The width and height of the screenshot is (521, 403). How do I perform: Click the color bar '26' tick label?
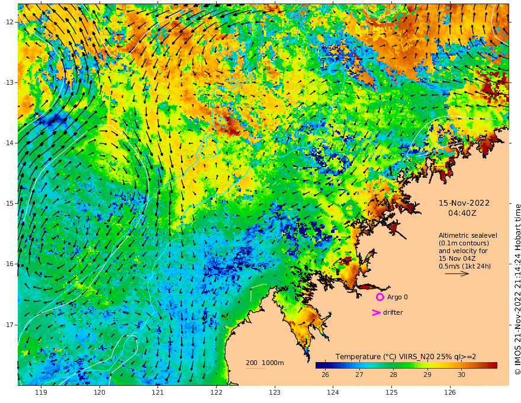click(325, 375)
